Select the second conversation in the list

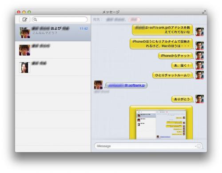53,50
